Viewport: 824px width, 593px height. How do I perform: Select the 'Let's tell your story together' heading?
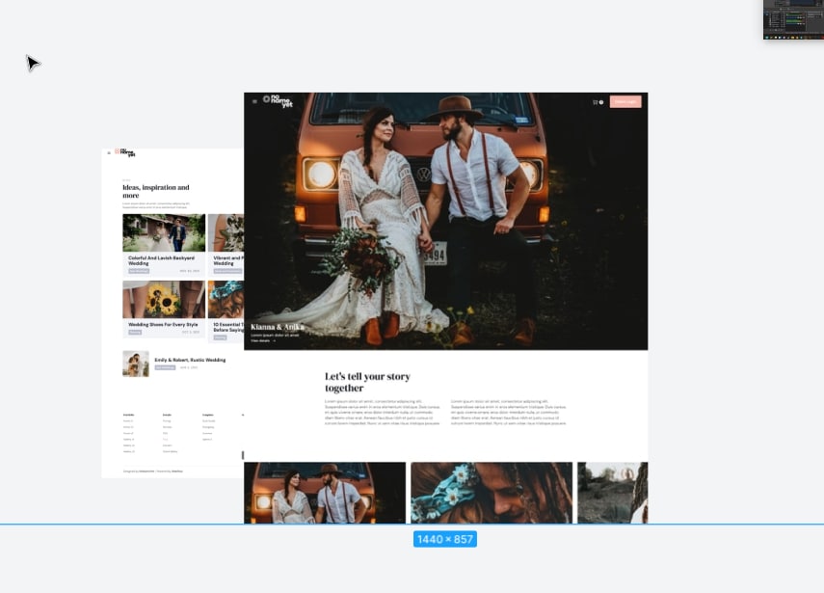pyautogui.click(x=367, y=382)
